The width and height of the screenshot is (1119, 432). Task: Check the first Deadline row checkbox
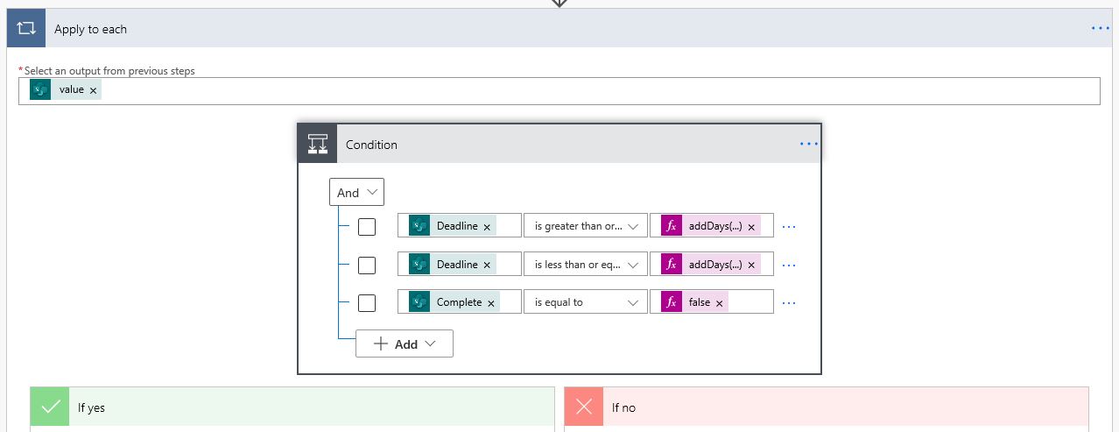pos(367,226)
